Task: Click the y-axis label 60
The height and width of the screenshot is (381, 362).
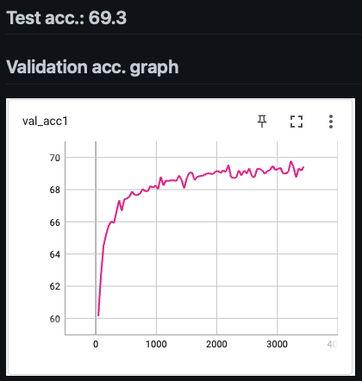Action: pyautogui.click(x=54, y=319)
